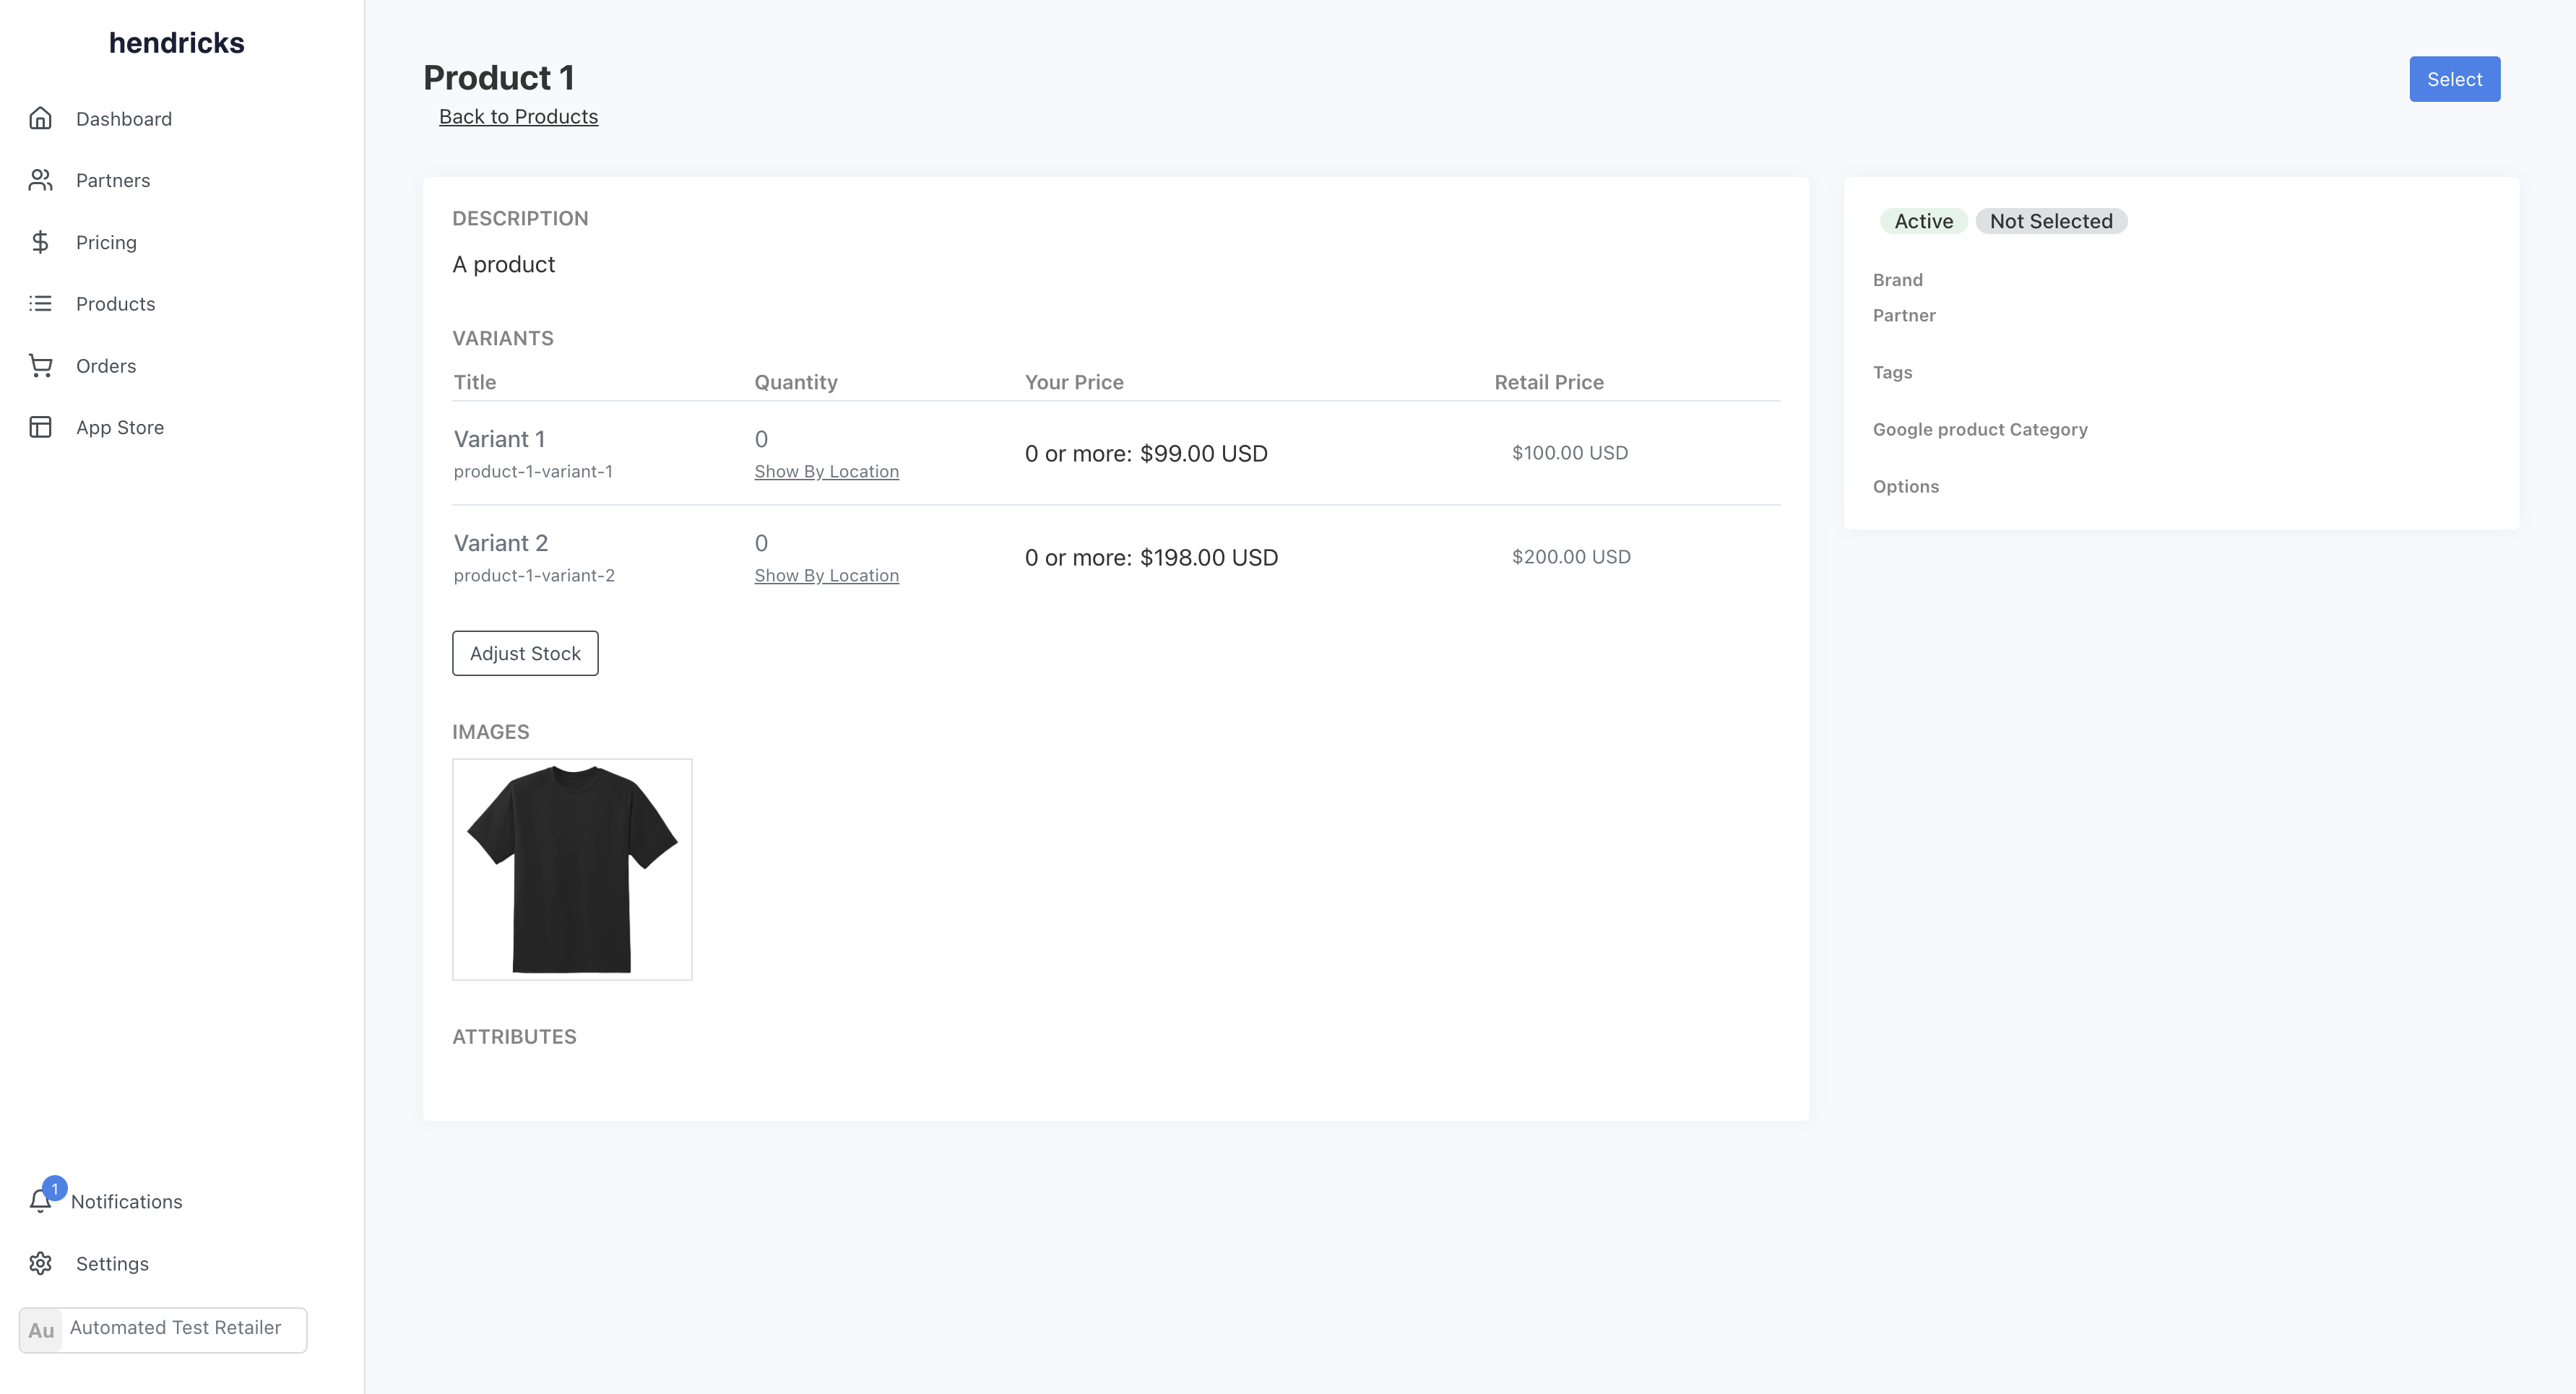
Task: Click the Tags label
Action: (1892, 373)
